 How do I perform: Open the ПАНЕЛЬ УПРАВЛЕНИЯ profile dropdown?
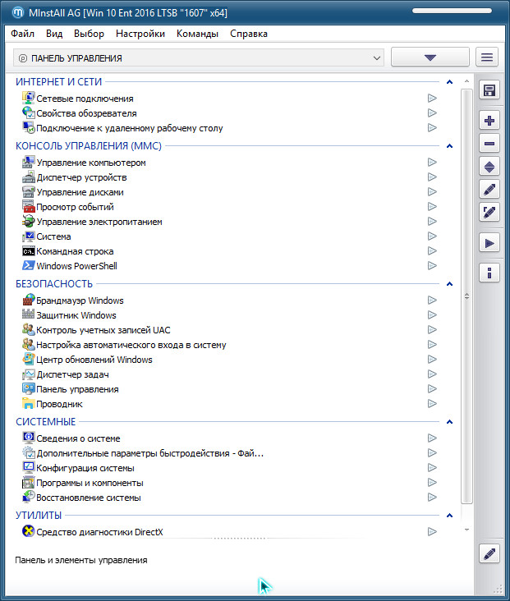199,57
